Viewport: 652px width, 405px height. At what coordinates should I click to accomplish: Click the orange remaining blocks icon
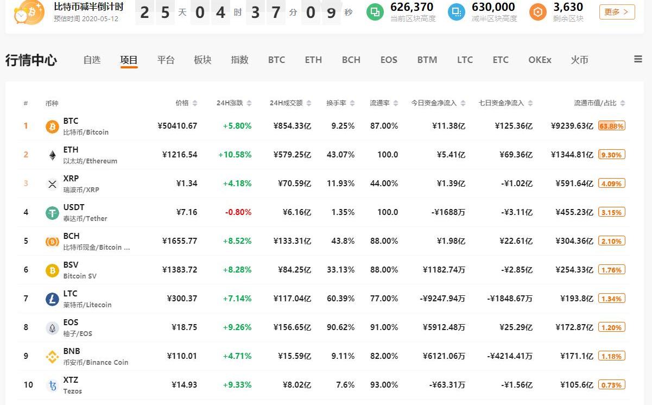click(x=538, y=12)
